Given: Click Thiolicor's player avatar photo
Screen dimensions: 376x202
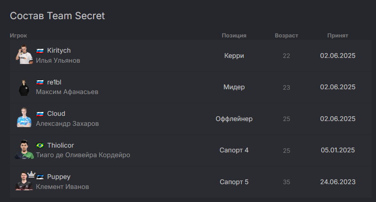Looking at the screenshot, I should pos(24,150).
